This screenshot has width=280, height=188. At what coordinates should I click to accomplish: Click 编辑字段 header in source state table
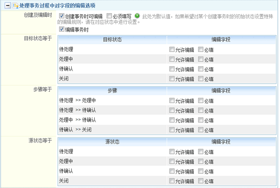tap(221, 142)
